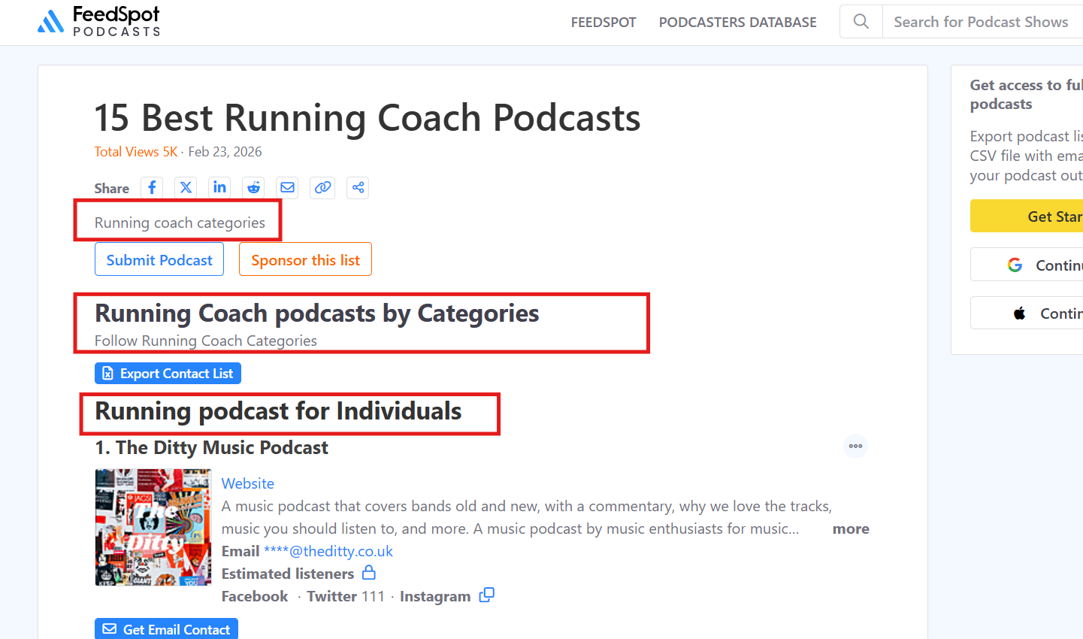Open the FEEDSPOT nav item
Image resolution: width=1083 pixels, height=639 pixels.
(604, 22)
